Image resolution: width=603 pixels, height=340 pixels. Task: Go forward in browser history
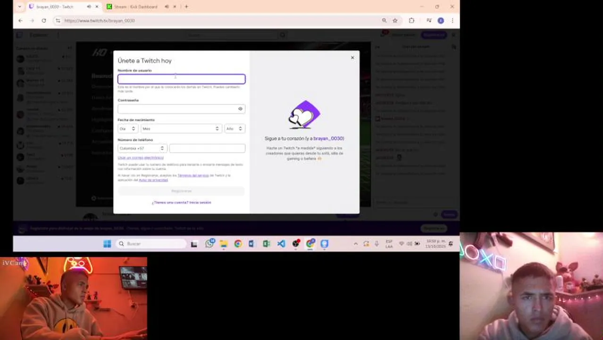32,20
